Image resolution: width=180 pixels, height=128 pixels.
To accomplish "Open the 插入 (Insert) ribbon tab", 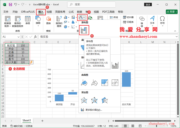I will (x=41, y=12).
